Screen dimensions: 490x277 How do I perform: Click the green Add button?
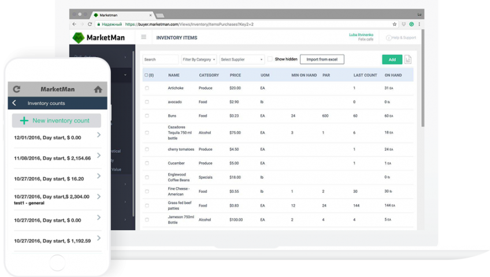tap(392, 59)
